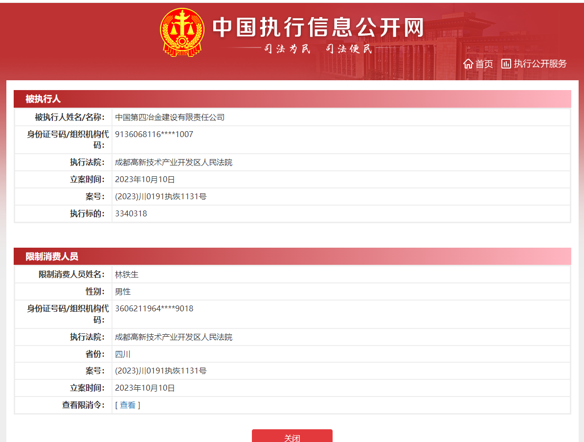This screenshot has height=442, width=584.
Task: Click the 司法为民 司法便民 slogan text
Action: click(318, 49)
